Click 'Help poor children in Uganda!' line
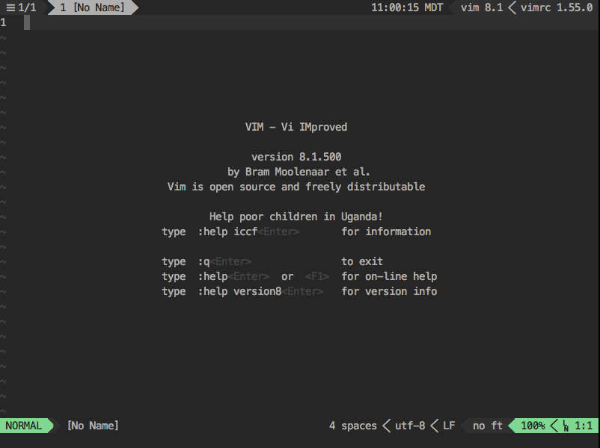Screen dimensions: 600x448 (296, 217)
